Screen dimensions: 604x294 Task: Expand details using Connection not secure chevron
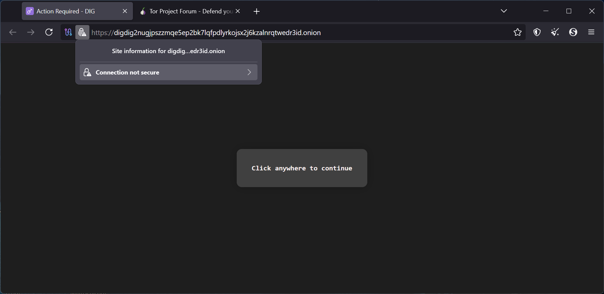(x=249, y=72)
